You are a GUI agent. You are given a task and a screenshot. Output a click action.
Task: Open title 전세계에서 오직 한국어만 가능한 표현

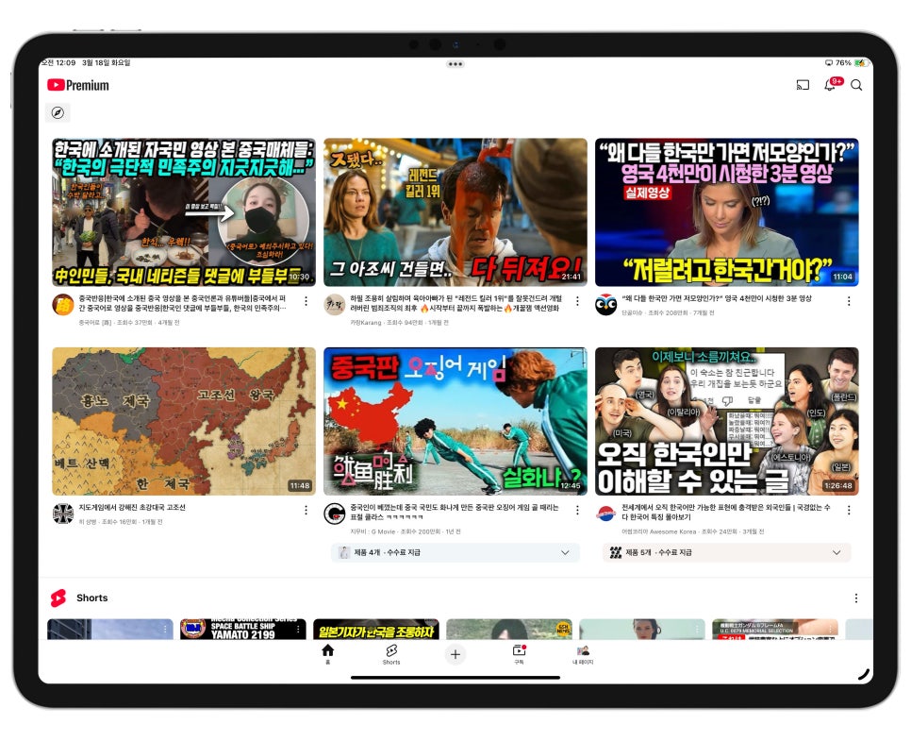[725, 512]
